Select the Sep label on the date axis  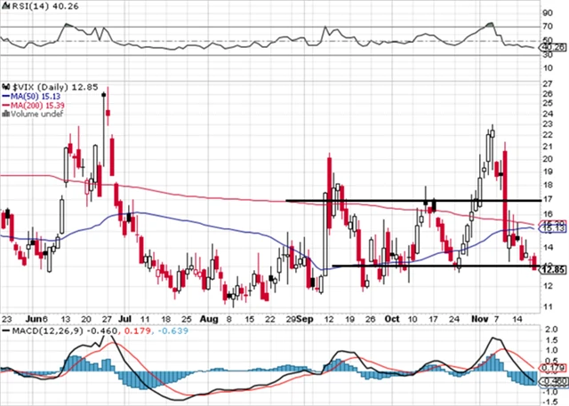[304, 315]
